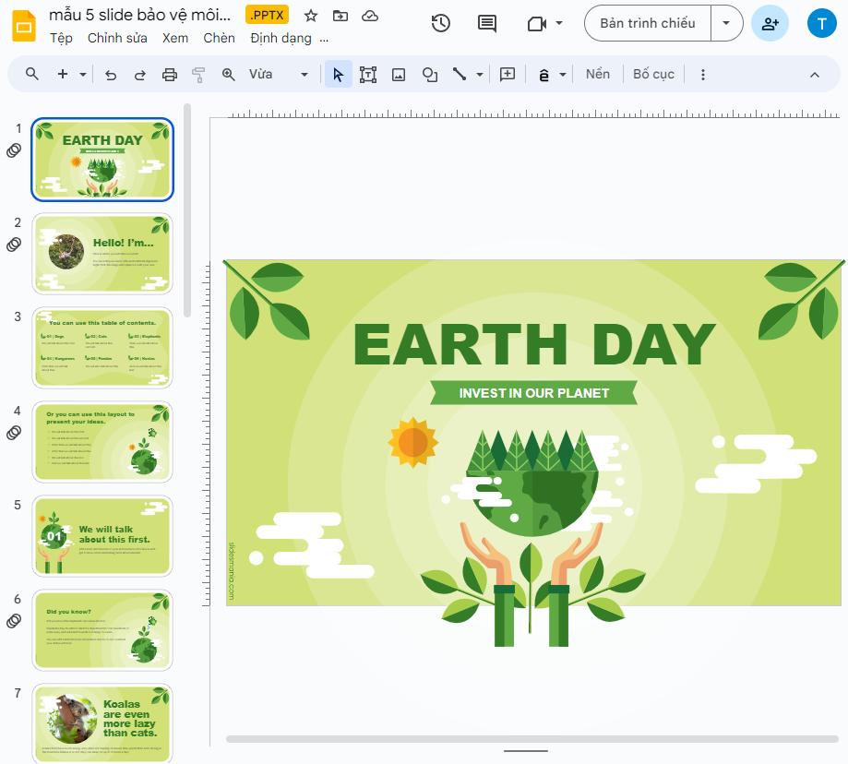The width and height of the screenshot is (848, 764).
Task: Open version history via the clock icon
Action: point(440,23)
